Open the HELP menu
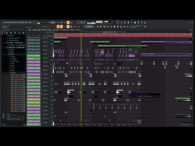Screen dimensions: 195x146 tap(30, 23)
